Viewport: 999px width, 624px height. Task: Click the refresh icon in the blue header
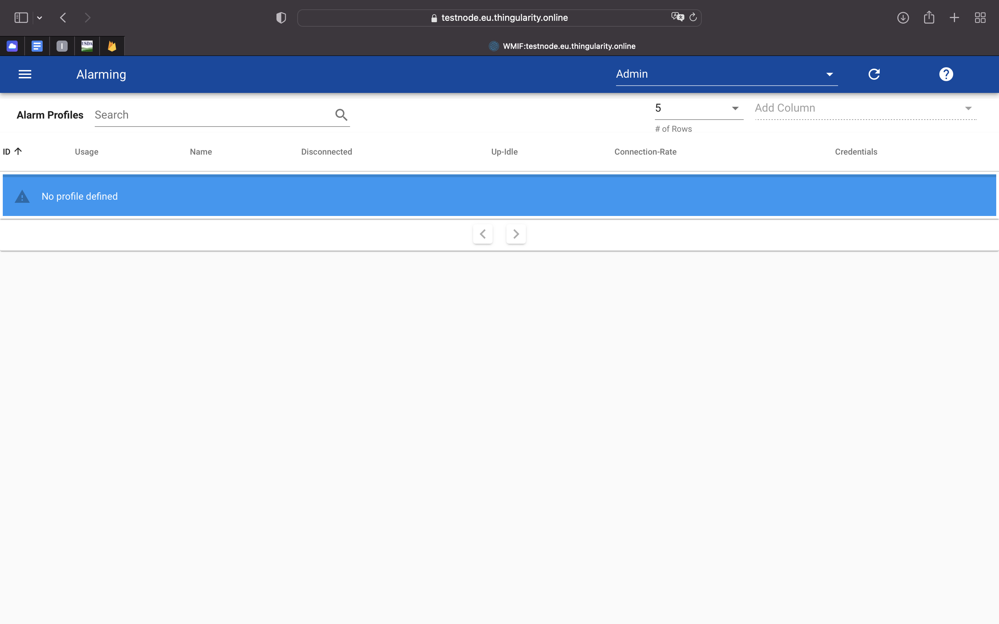874,74
